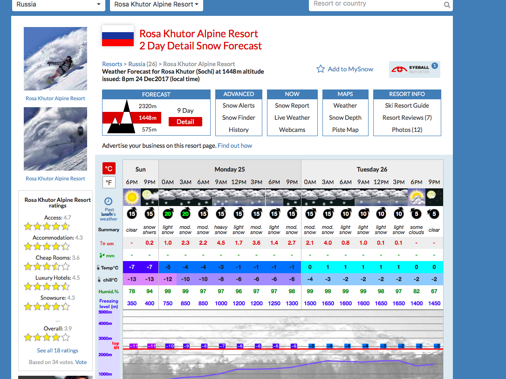Select the 2320m elevation level
Viewport: 506px width, 379px height.
tap(148, 106)
